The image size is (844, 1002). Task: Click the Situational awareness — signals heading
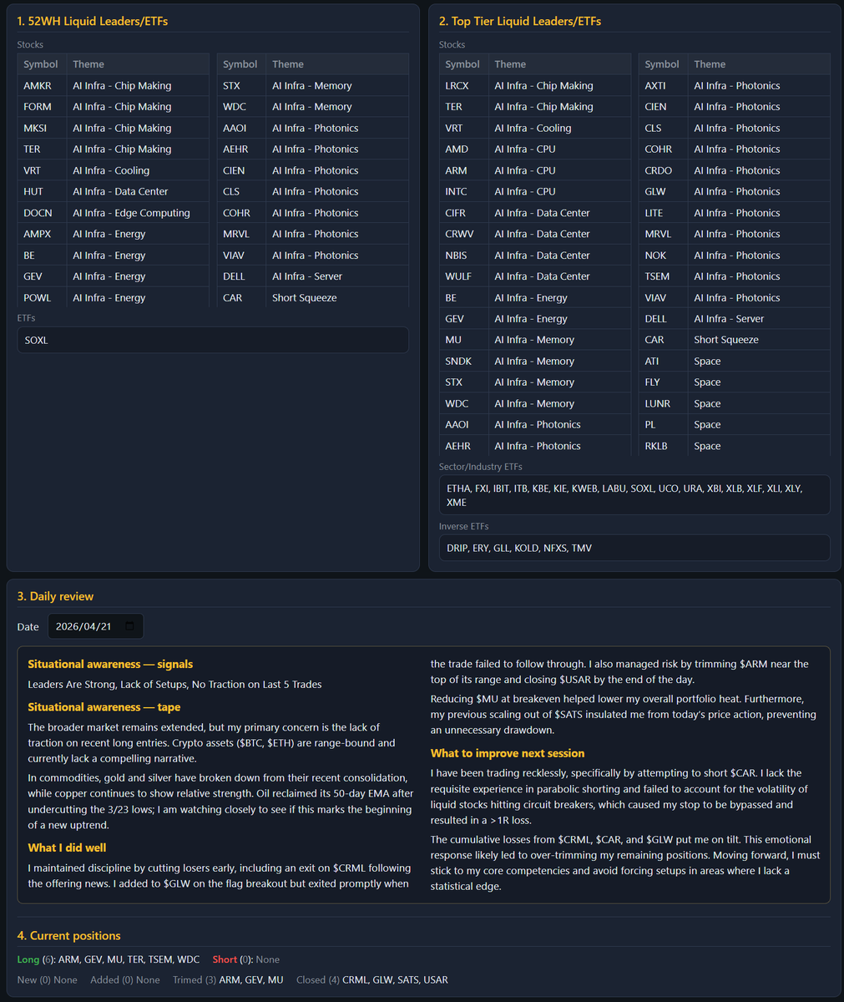tap(110, 665)
